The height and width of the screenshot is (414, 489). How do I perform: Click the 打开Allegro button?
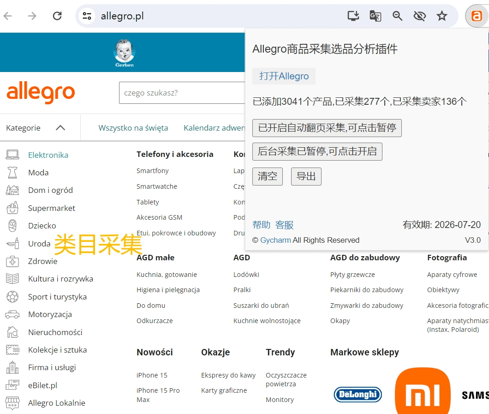pos(284,76)
